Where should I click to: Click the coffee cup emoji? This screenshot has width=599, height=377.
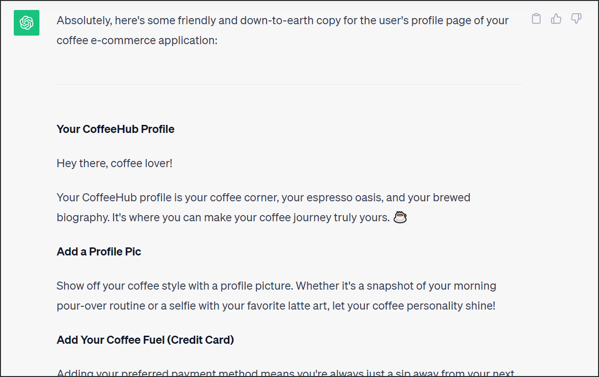pyautogui.click(x=401, y=217)
